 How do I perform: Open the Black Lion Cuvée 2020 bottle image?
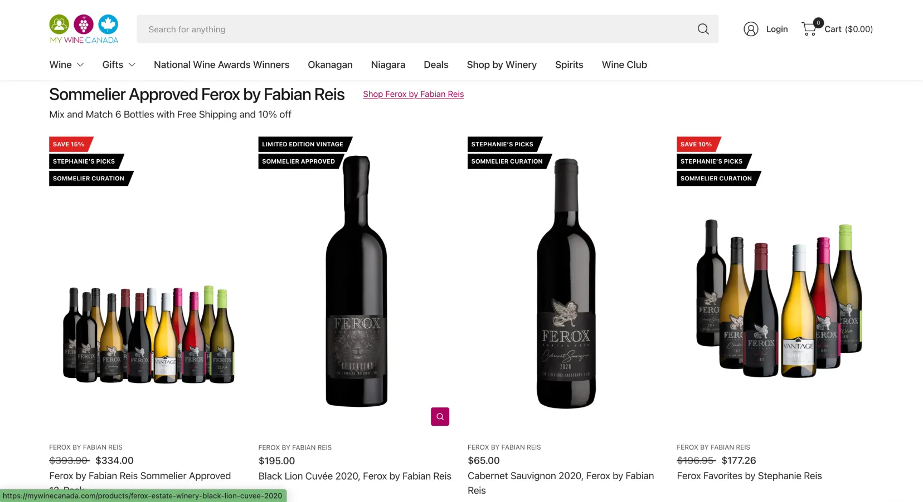[357, 281]
